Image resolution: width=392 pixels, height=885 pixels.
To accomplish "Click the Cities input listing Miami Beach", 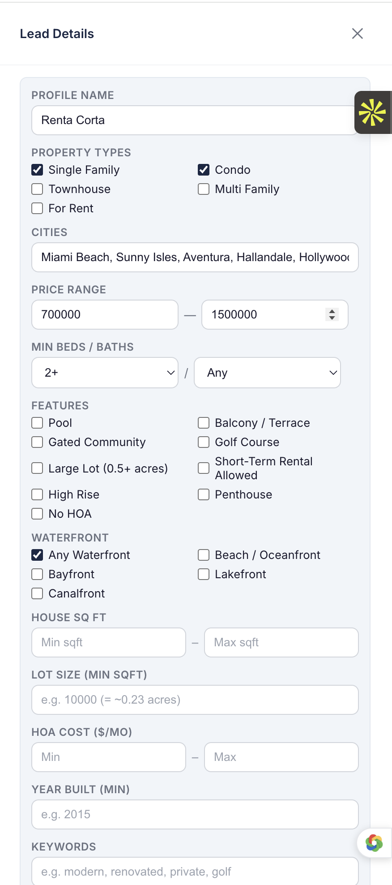I will pos(195,257).
